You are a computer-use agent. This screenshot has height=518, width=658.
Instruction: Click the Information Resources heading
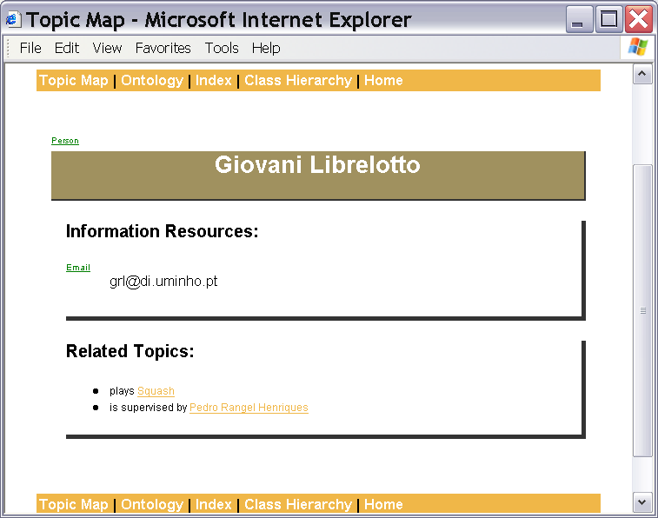click(x=162, y=231)
